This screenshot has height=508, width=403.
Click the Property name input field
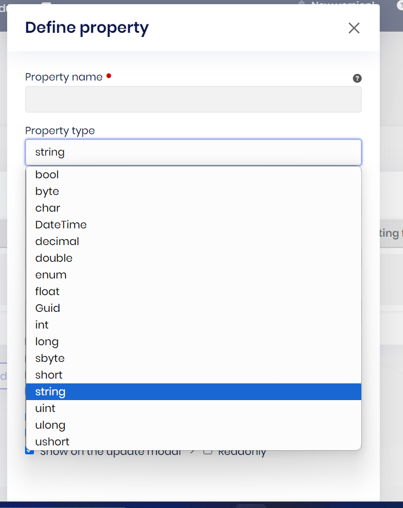193,100
